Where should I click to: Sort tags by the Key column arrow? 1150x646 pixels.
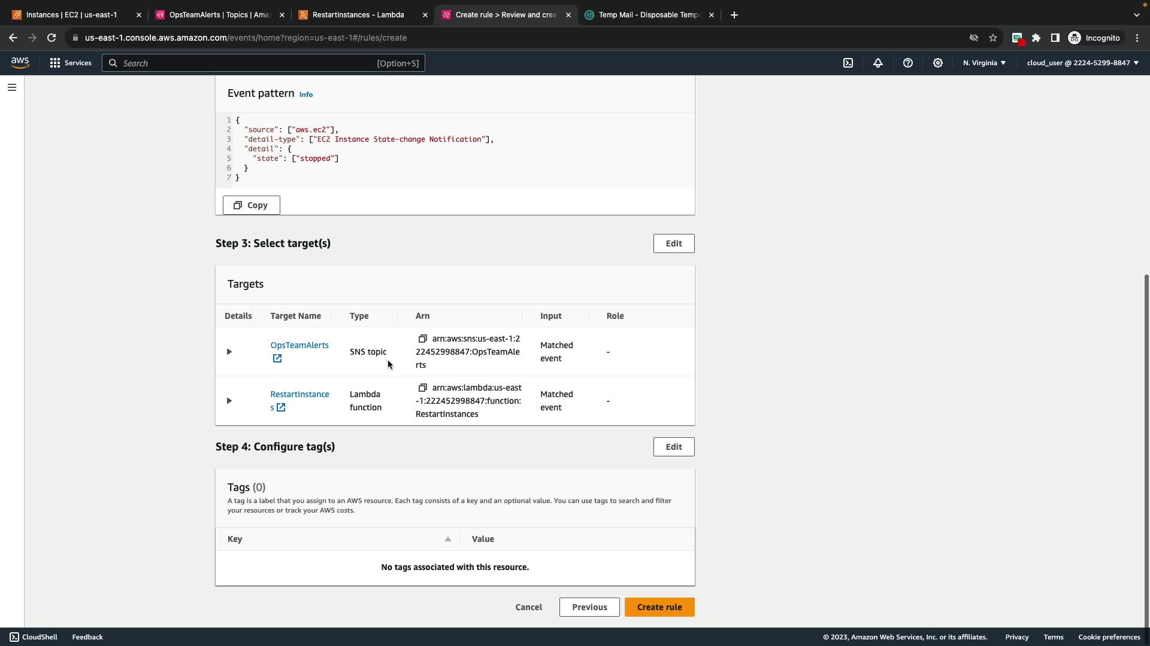point(447,539)
